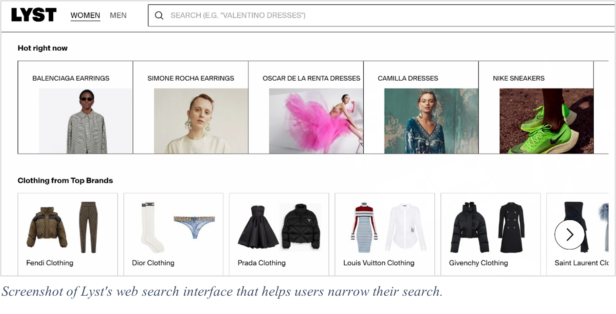Click the Prada black puffer jacket image
This screenshot has height=314, width=616.
300,227
